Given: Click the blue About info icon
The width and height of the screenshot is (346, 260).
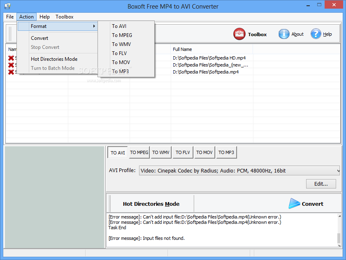Looking at the screenshot, I should tap(284, 34).
